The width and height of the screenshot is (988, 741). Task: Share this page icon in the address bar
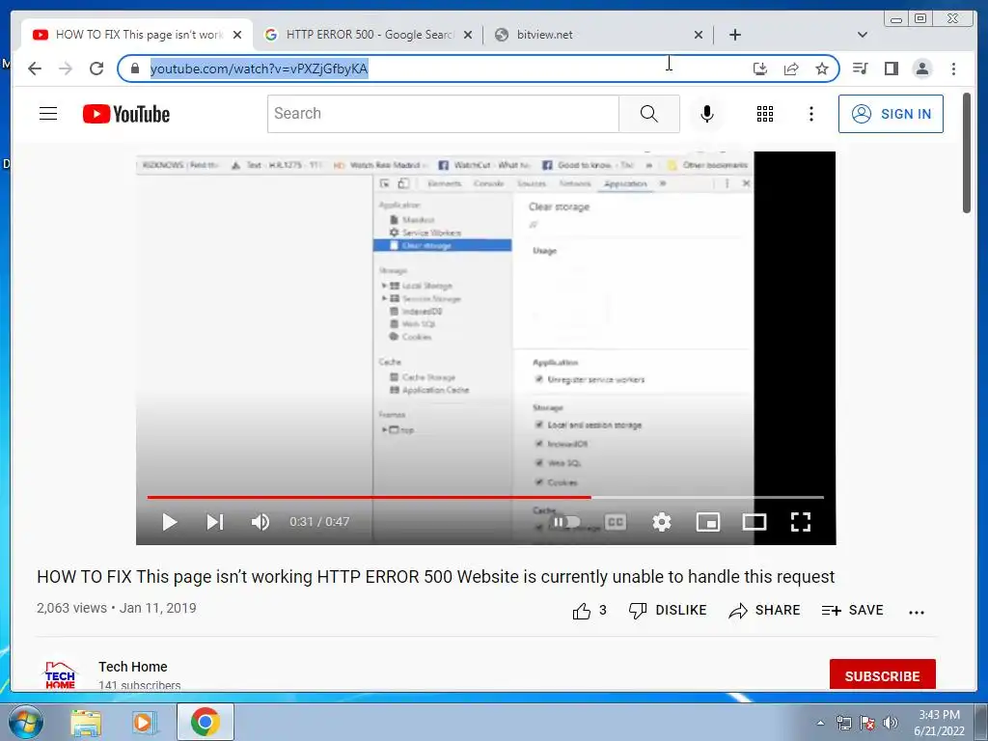(791, 69)
